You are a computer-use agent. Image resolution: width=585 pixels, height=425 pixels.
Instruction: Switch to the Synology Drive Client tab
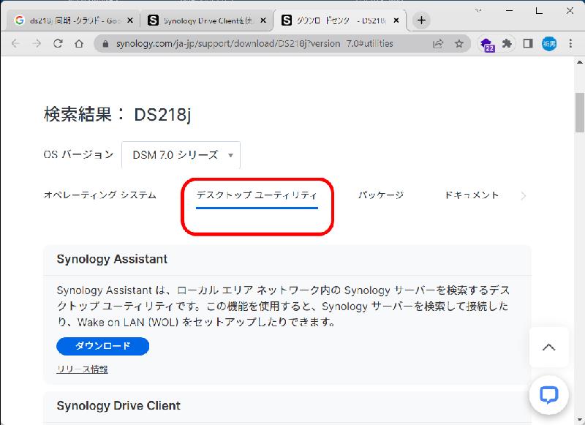(206, 20)
